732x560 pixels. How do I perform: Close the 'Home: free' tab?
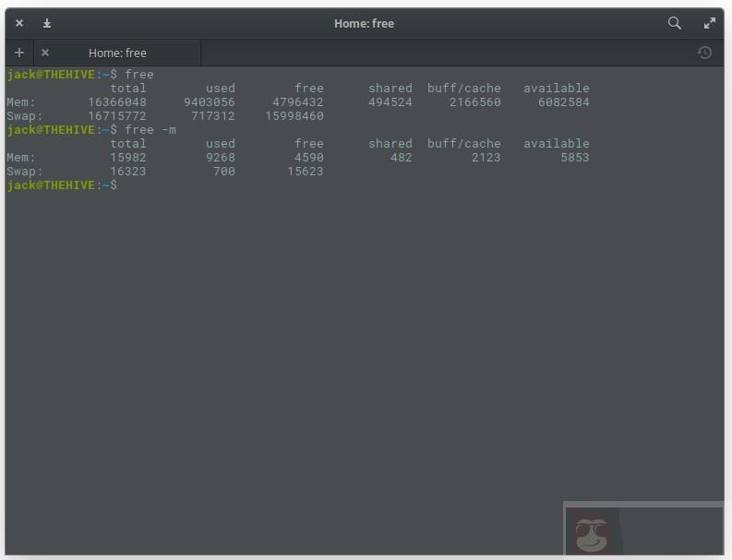point(45,53)
